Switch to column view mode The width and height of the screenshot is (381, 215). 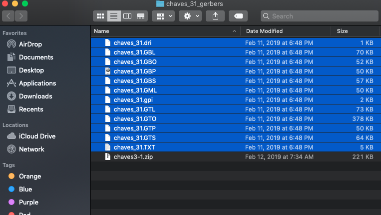(x=127, y=16)
